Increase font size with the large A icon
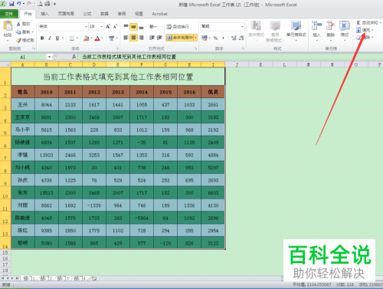This screenshot has height=289, width=383. (108, 26)
